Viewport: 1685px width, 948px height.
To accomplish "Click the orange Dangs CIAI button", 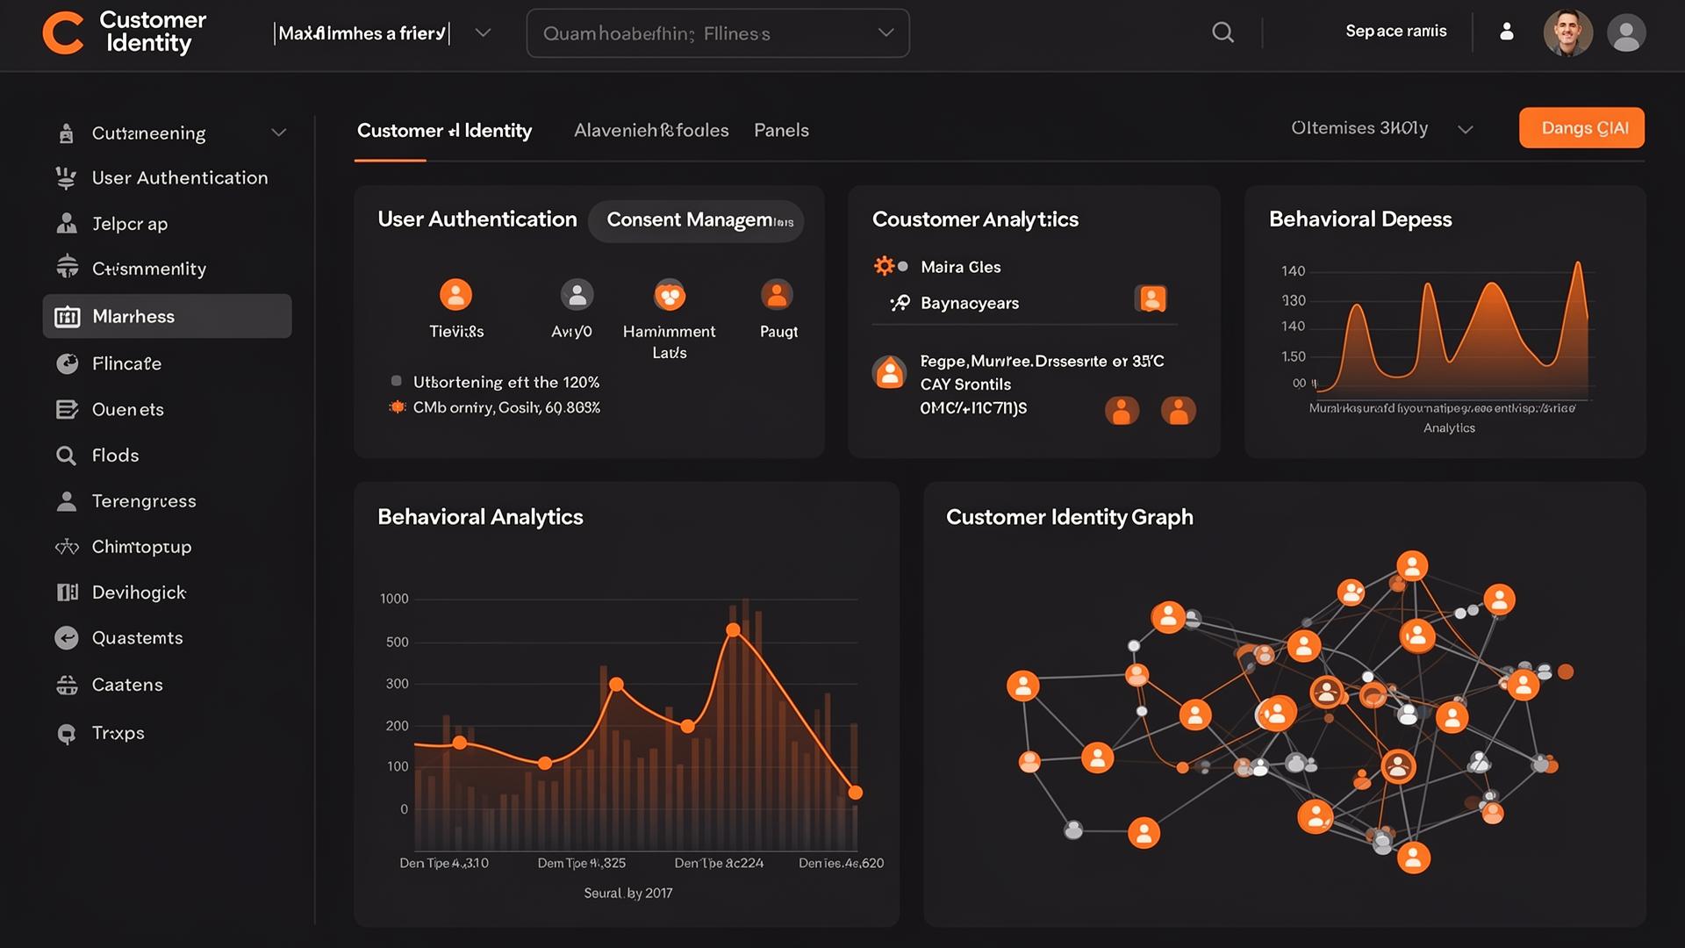I will click(1581, 128).
